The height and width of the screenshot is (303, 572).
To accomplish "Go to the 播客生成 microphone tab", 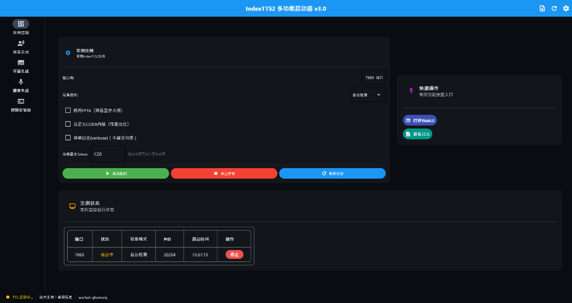I will coord(20,85).
